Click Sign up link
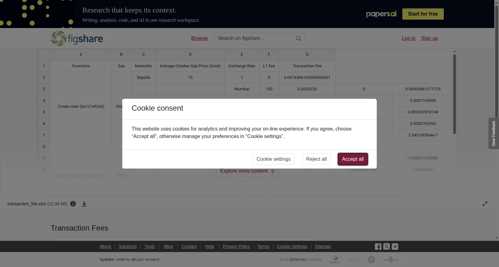Image resolution: width=499 pixels, height=267 pixels. (429, 38)
